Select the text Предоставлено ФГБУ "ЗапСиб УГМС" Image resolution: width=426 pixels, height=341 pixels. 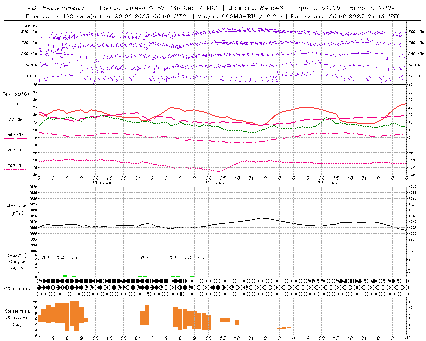pyautogui.click(x=158, y=8)
